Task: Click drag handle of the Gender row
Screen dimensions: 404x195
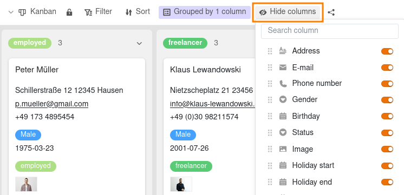Action: point(270,100)
